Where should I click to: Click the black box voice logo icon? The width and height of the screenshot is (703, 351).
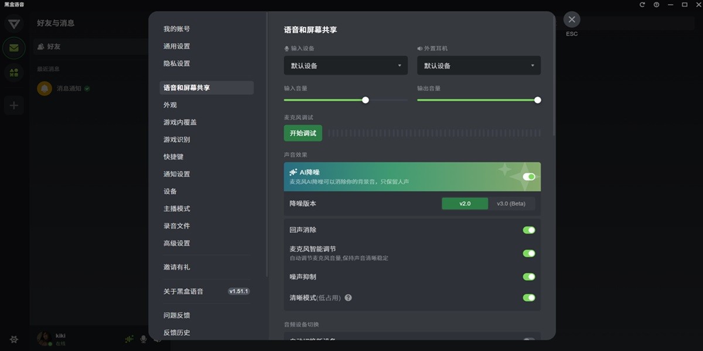[13, 23]
